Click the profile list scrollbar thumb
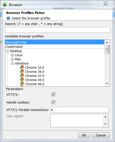The height and width of the screenshot is (142, 115). 107,50
